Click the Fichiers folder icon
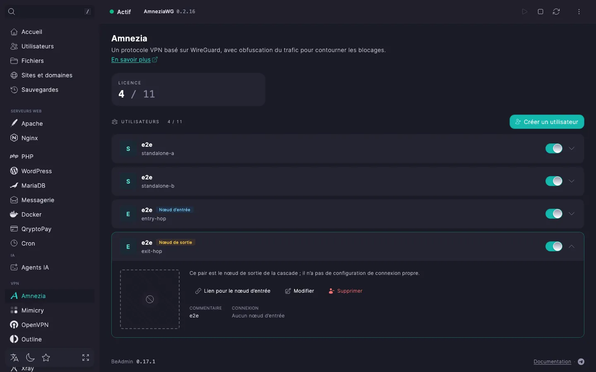Image resolution: width=596 pixels, height=372 pixels. coord(14,61)
